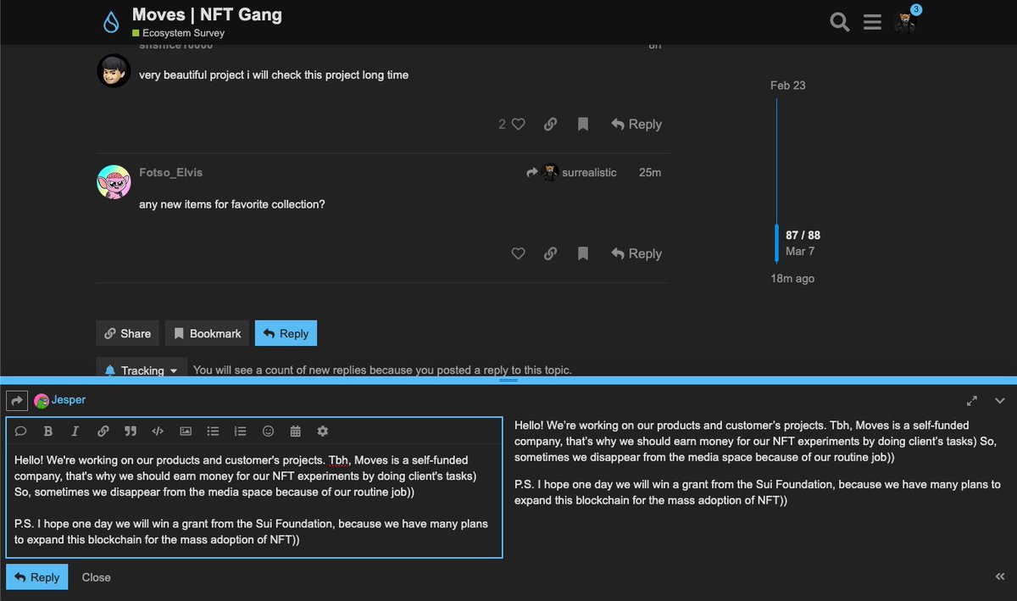Copy link to Fotso_Elvis's post
The width and height of the screenshot is (1017, 601).
click(550, 253)
